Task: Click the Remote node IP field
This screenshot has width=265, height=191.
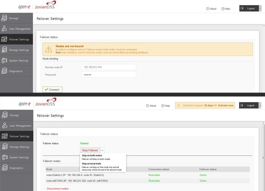Action: point(108,67)
